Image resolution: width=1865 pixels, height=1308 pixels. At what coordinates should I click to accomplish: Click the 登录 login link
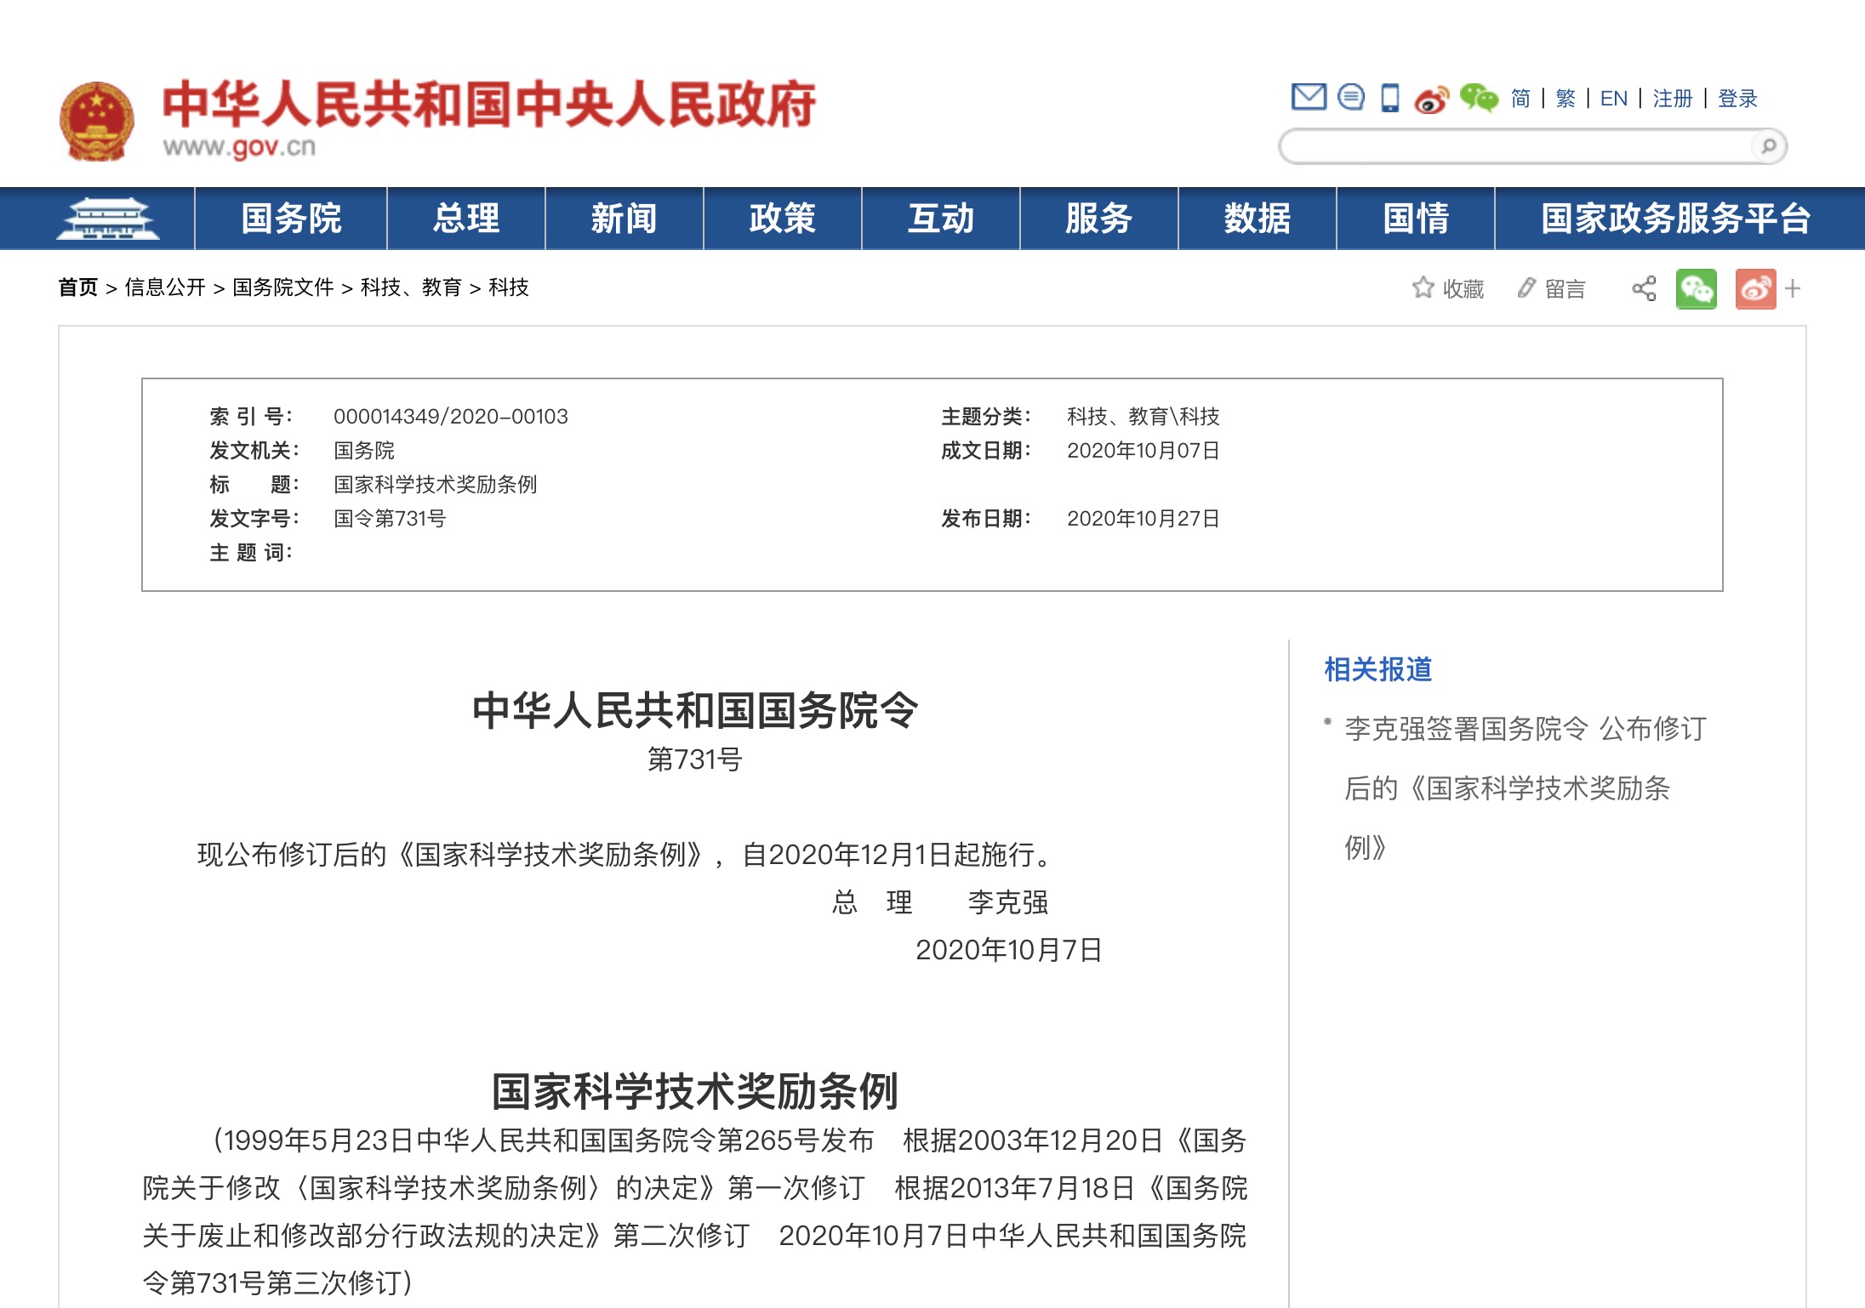click(x=1737, y=99)
